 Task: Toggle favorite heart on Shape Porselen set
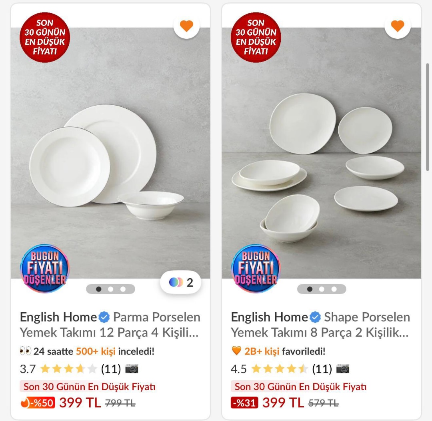pos(398,26)
